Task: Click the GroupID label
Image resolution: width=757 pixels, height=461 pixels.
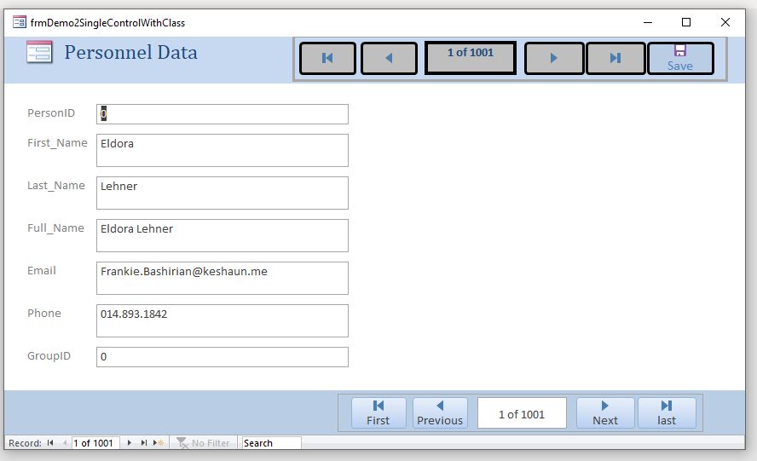Action: click(x=49, y=356)
